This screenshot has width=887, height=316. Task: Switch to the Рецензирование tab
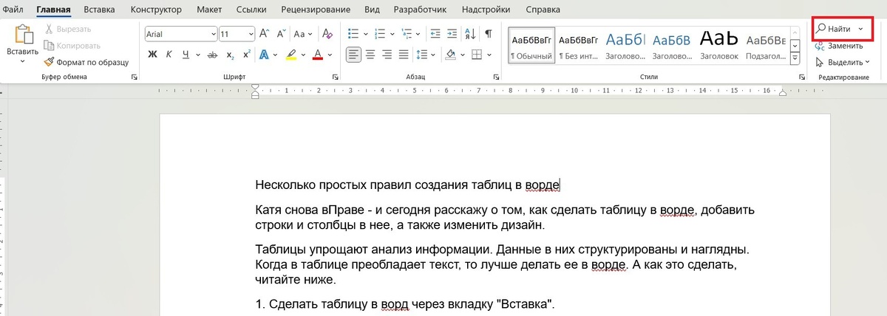[316, 10]
